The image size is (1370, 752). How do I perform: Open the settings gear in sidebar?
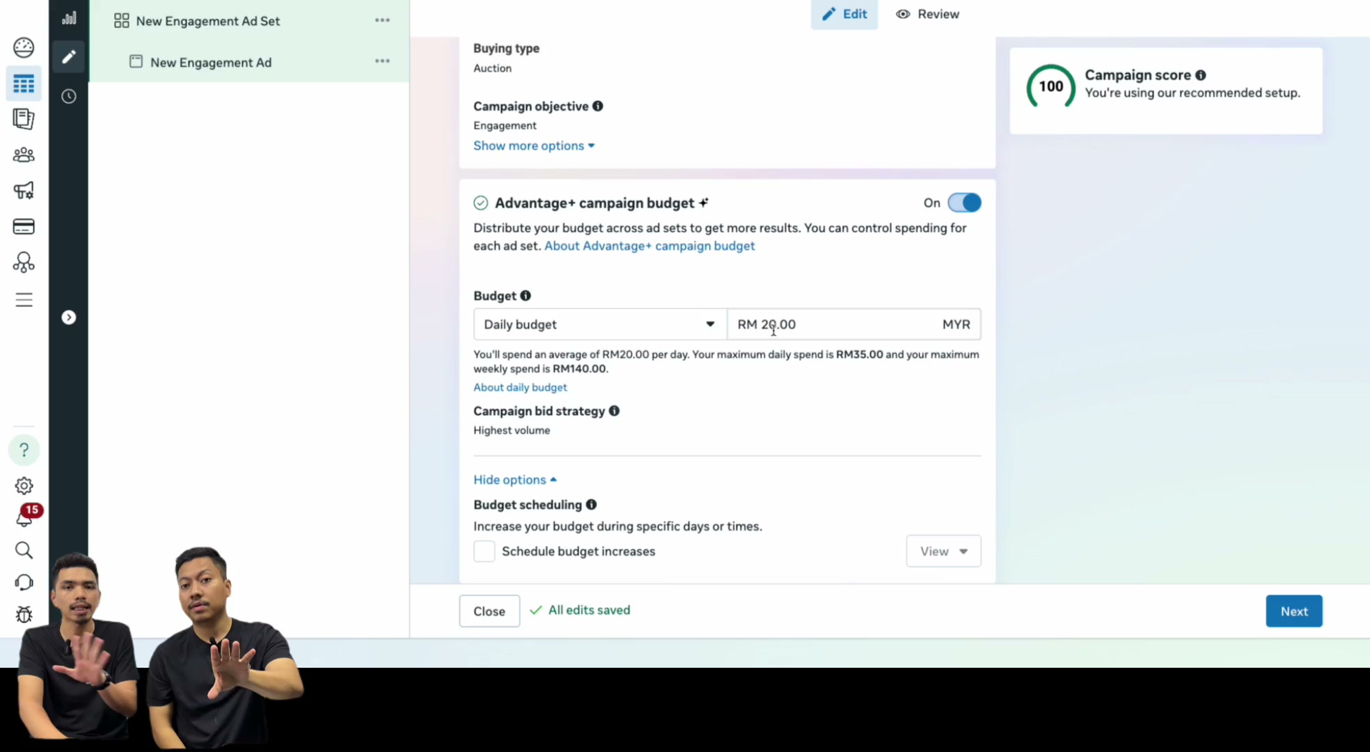pos(24,485)
